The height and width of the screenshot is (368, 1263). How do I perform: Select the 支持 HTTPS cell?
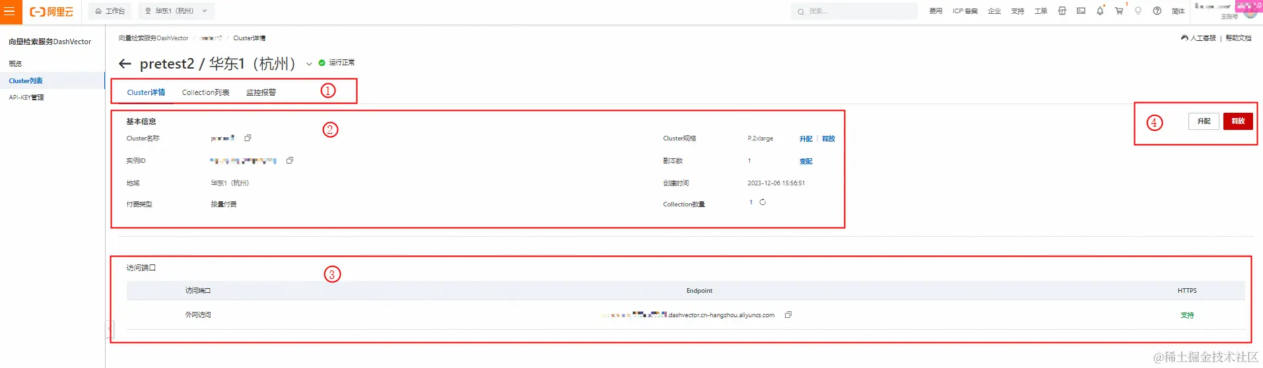click(x=1187, y=315)
